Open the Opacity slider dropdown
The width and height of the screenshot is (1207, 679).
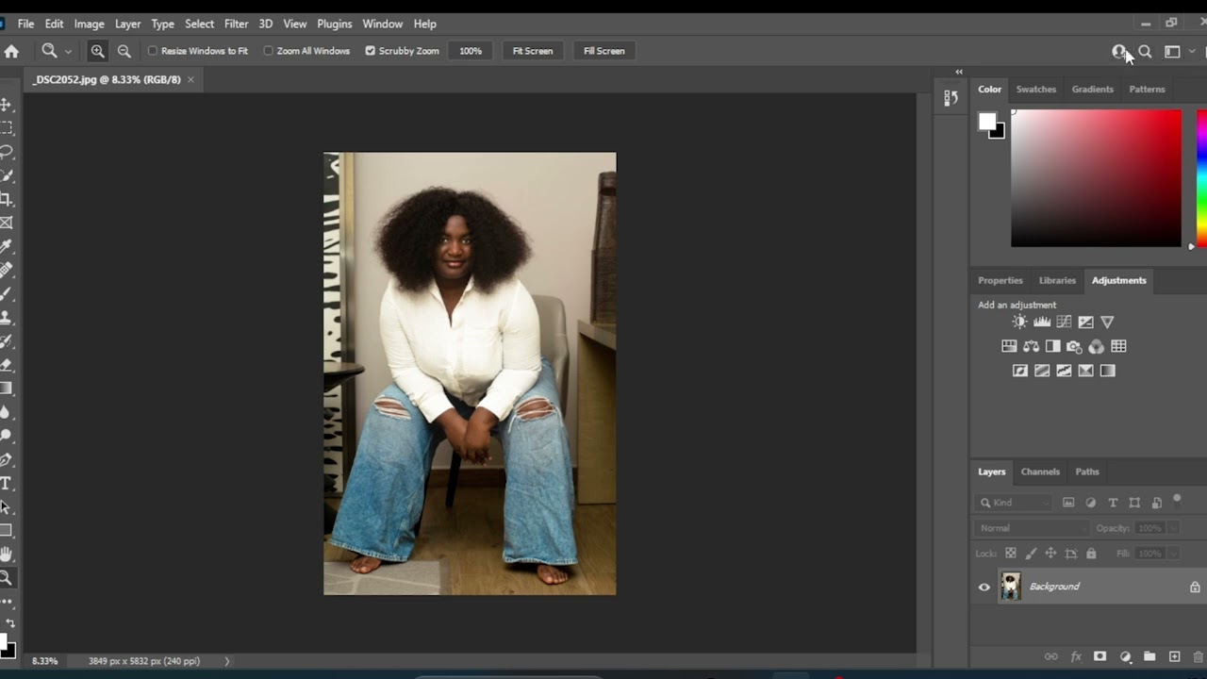1174,528
